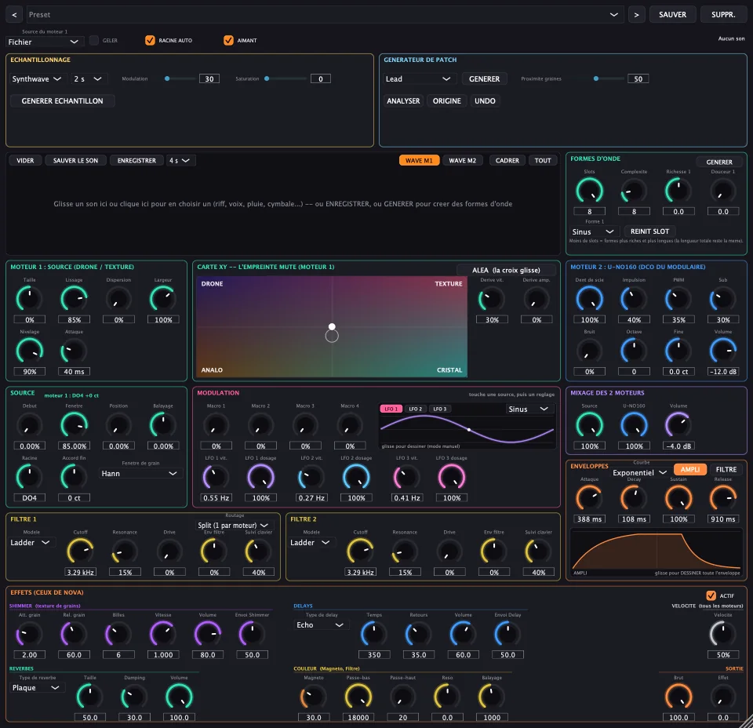Click the Delays Temps knob showing 350
Image resolution: width=753 pixels, height=728 pixels.
tap(374, 634)
